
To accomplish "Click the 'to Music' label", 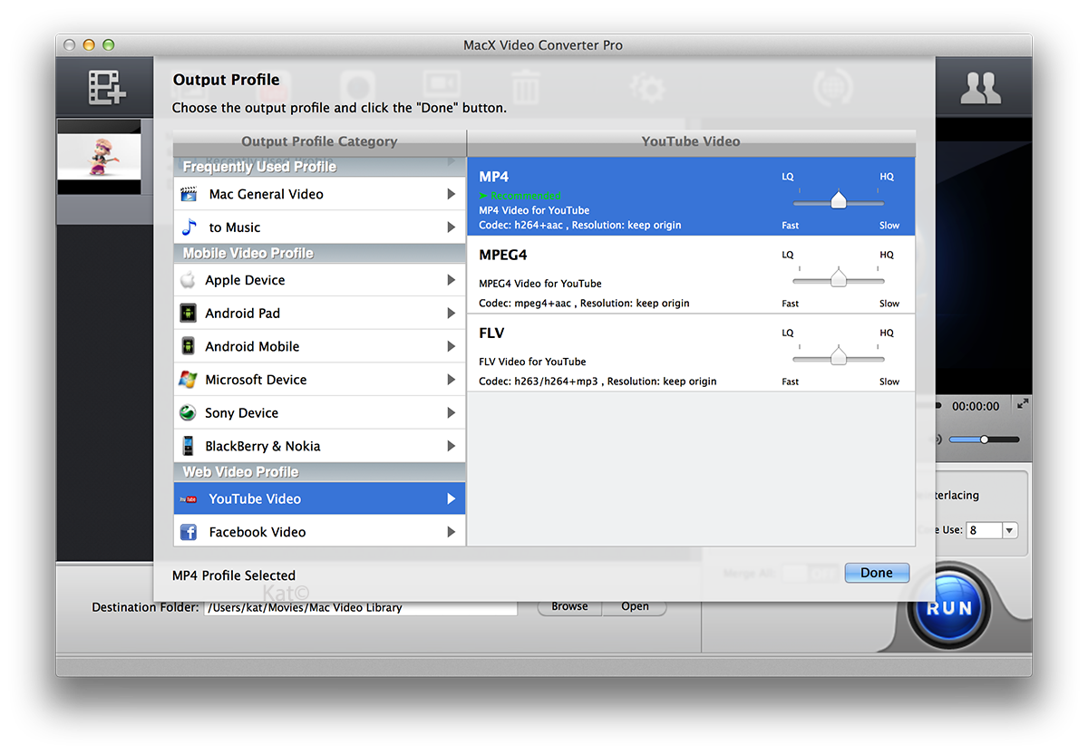I will coord(235,227).
